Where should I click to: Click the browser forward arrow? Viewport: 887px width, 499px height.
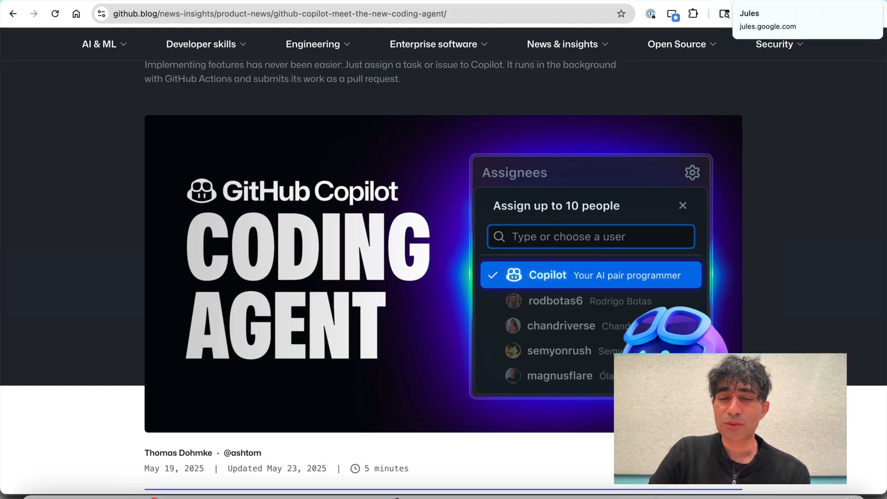coord(34,14)
